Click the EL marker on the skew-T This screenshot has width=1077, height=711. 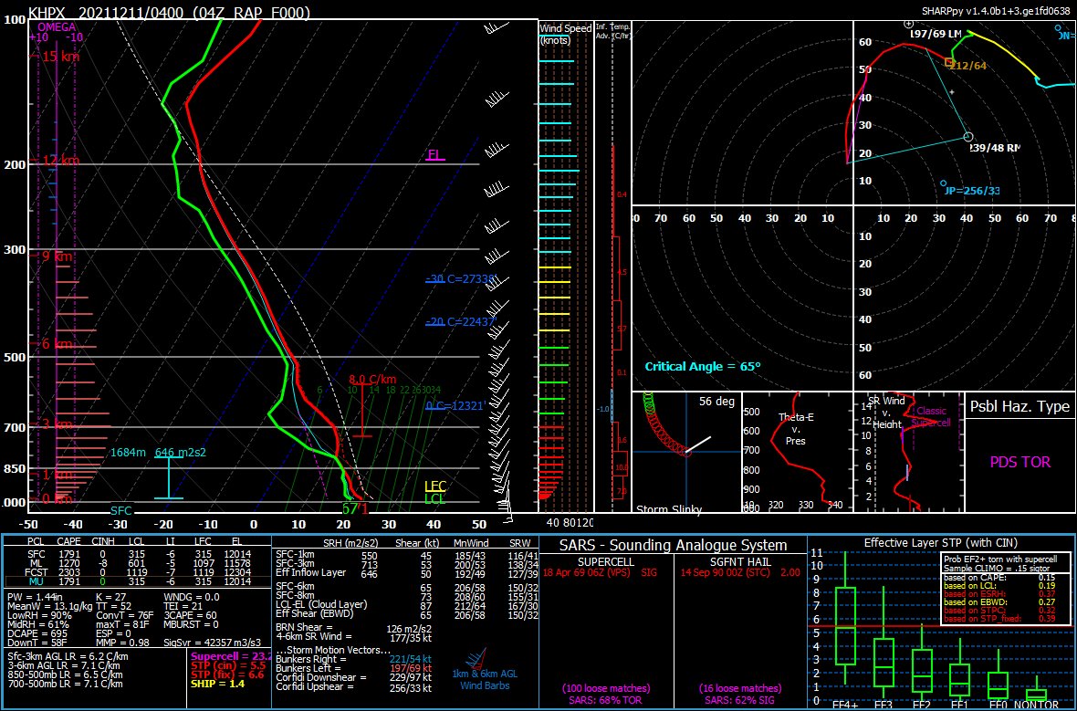(x=434, y=154)
